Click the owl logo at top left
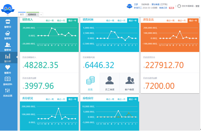201x131 pixels. tap(8, 9)
